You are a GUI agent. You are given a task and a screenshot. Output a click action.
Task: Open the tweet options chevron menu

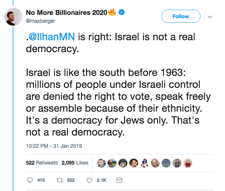tap(210, 17)
